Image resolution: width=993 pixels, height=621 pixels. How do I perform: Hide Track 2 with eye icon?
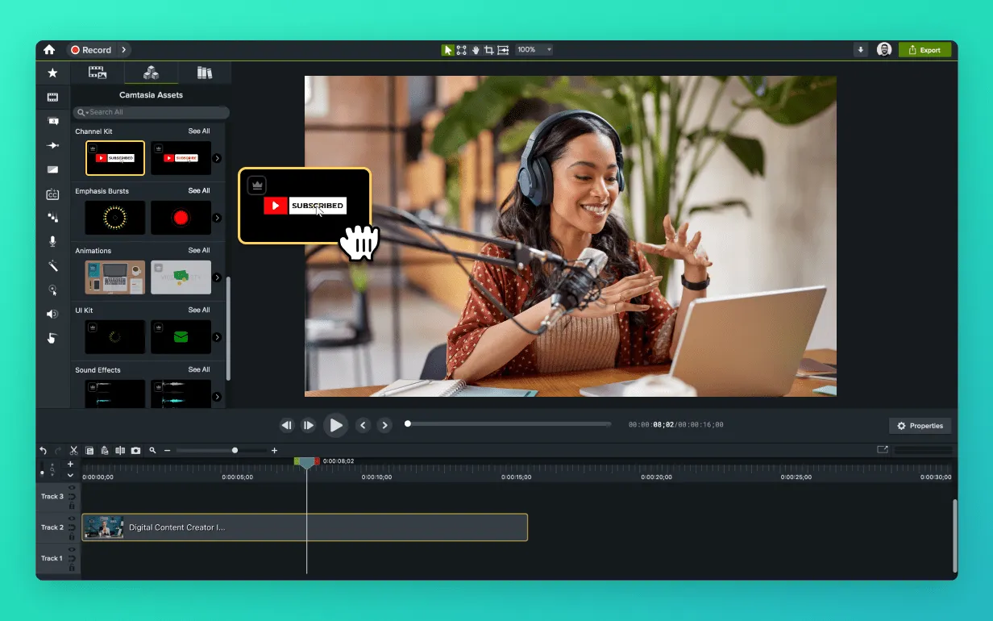[72, 519]
